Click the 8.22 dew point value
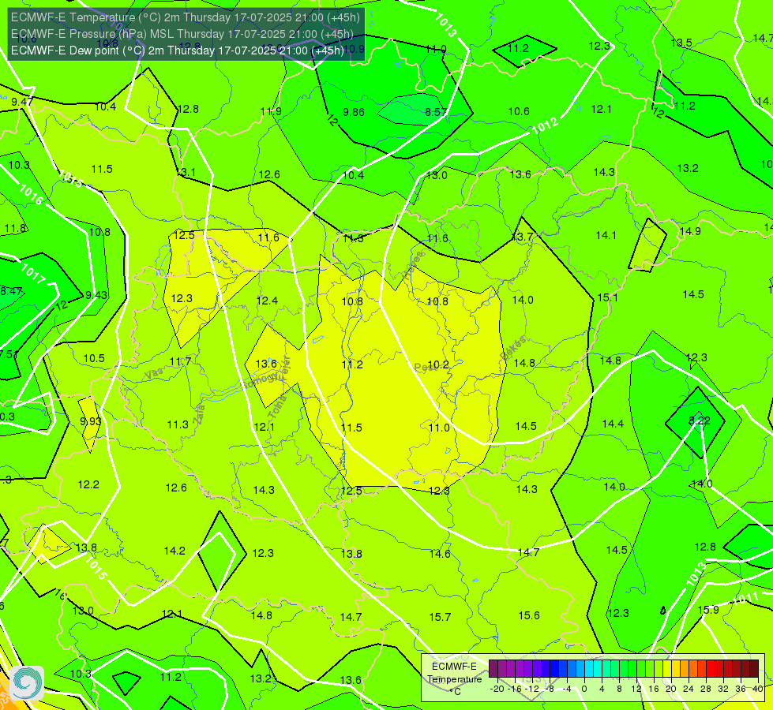Image resolution: width=773 pixels, height=710 pixels. click(700, 420)
